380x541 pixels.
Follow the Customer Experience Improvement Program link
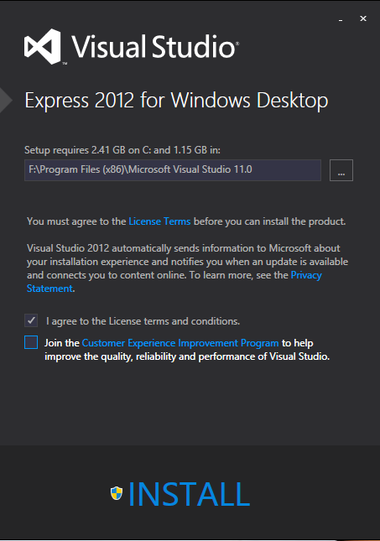[180, 343]
